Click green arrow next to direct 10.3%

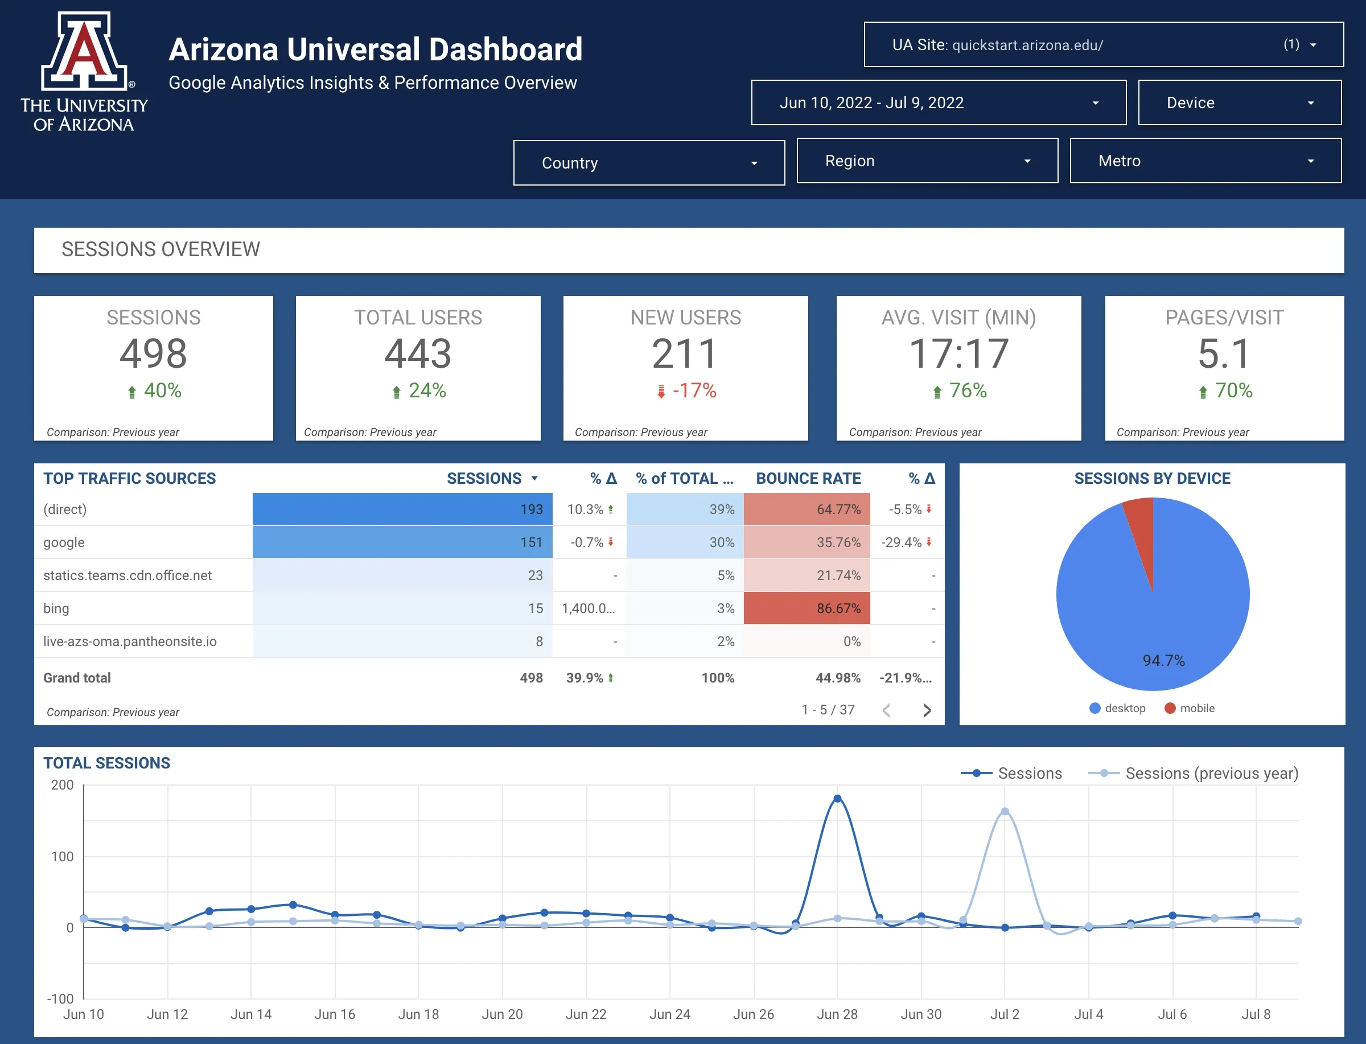coord(611,509)
